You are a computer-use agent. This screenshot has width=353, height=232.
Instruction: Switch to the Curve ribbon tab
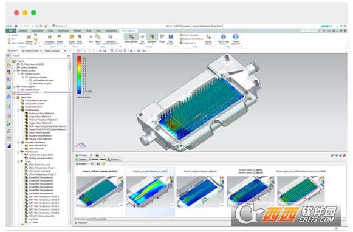click(x=50, y=30)
